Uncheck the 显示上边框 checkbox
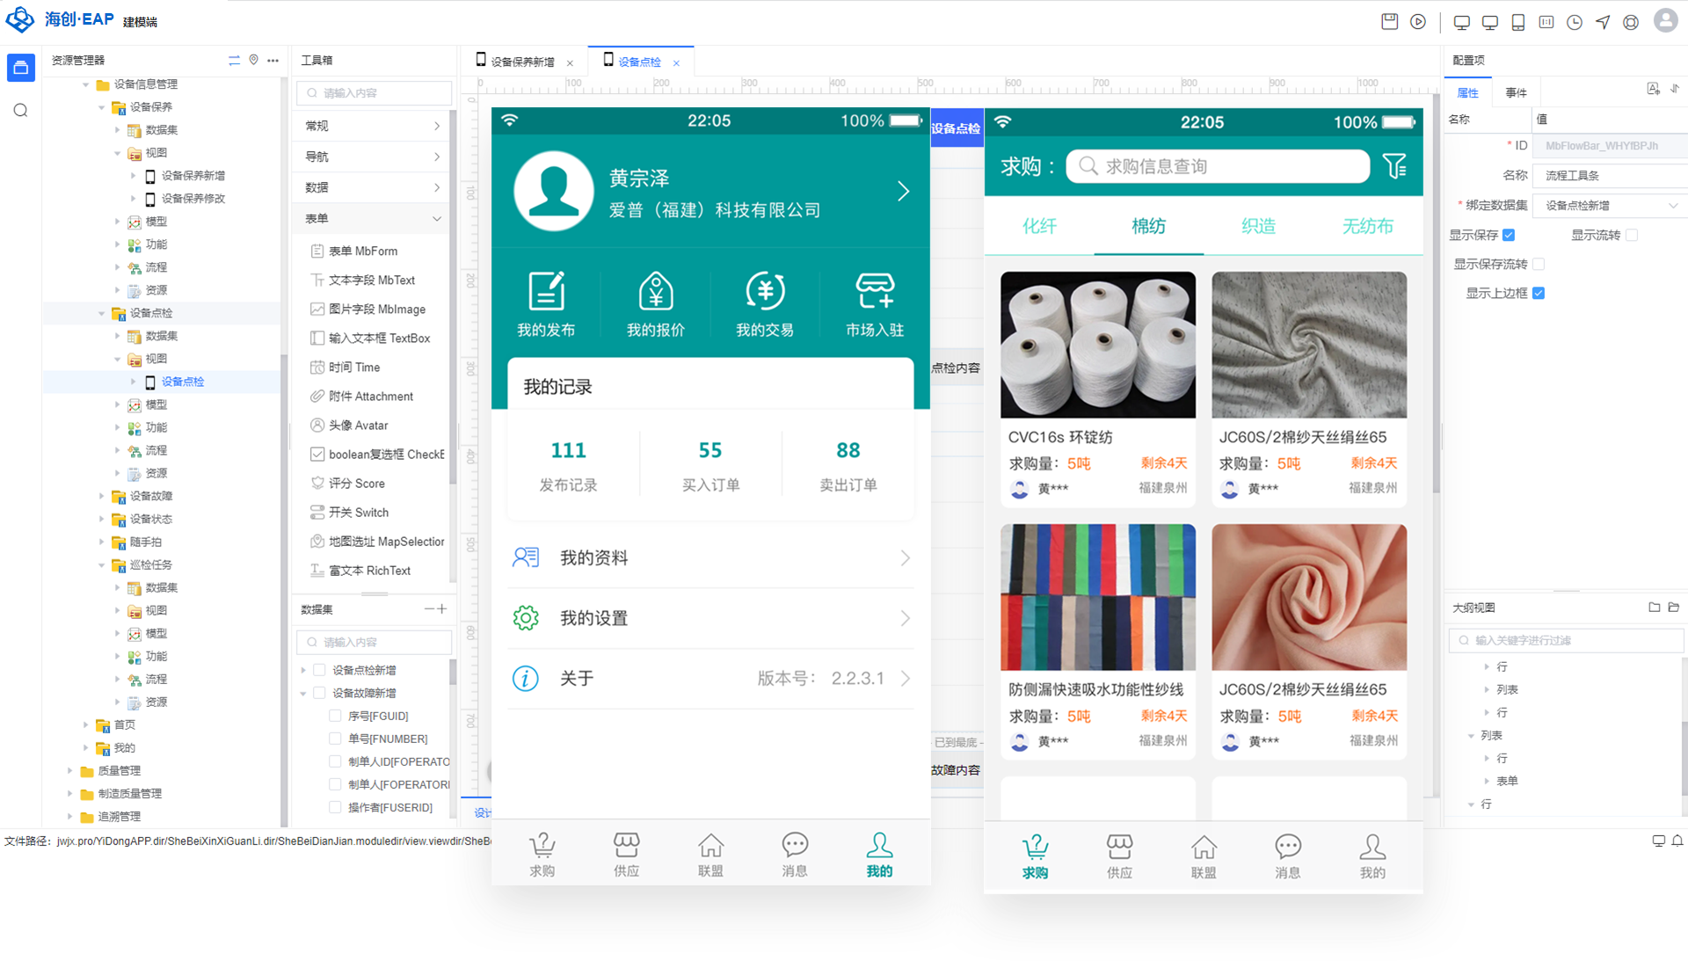Image resolution: width=1688 pixels, height=961 pixels. pos(1539,293)
